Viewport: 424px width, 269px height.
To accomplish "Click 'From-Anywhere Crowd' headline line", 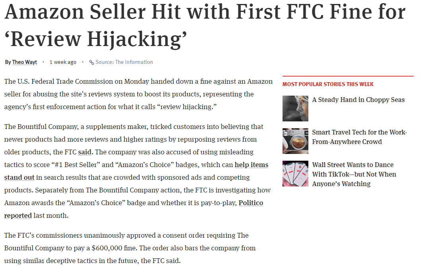I will (347, 142).
